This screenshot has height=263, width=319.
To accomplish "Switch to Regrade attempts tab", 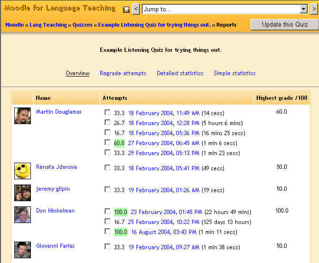I will tap(123, 73).
